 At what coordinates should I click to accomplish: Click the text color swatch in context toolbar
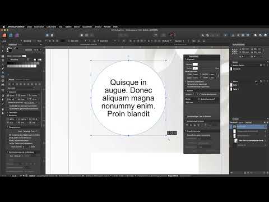(x=63, y=41)
